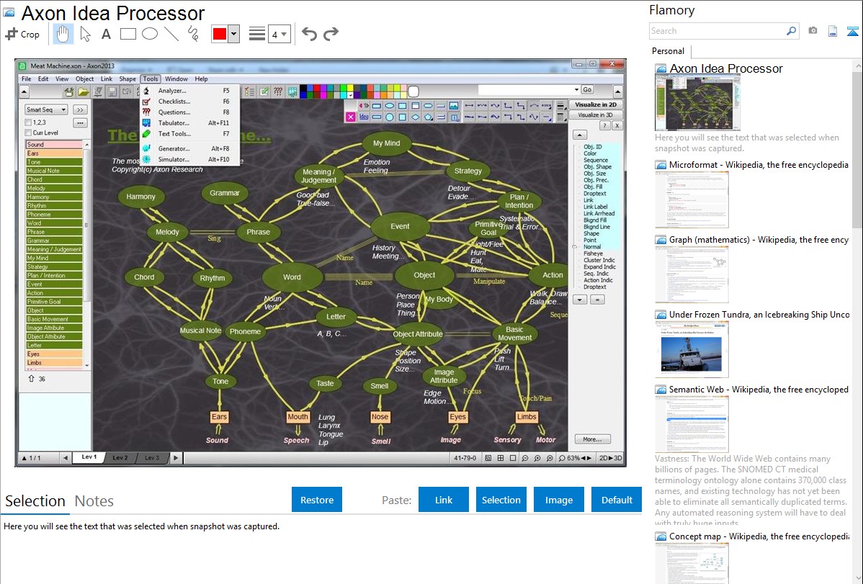Undo the last annotation
The height and width of the screenshot is (584, 863).
click(309, 34)
